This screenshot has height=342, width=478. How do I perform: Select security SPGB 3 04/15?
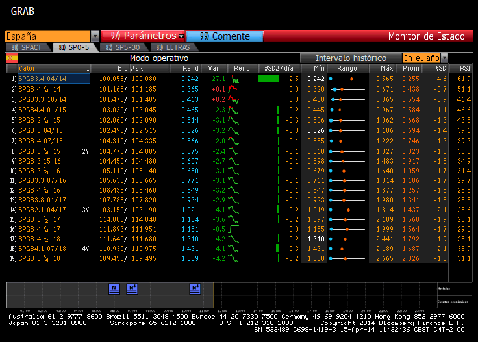point(40,130)
